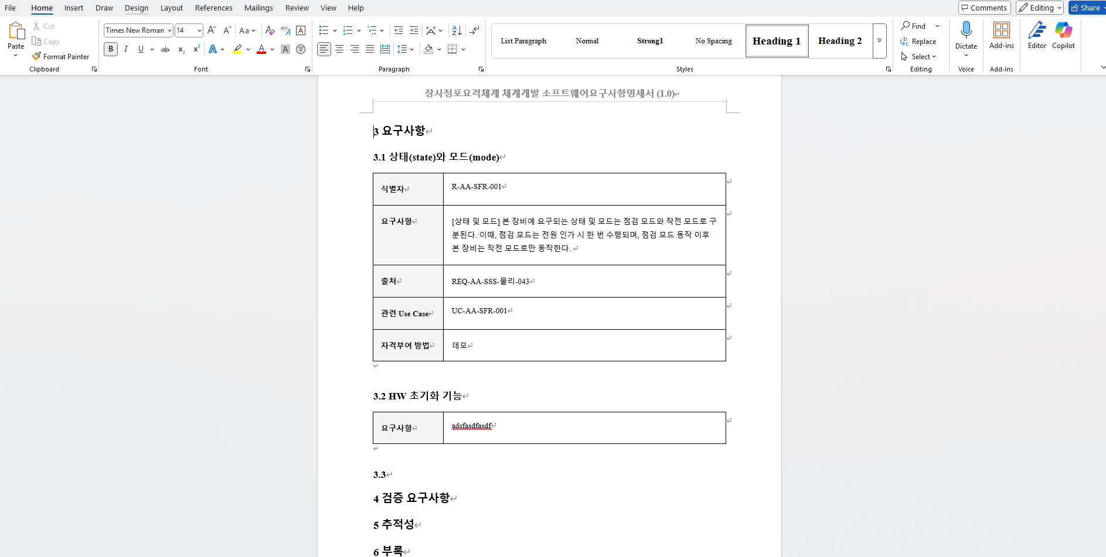Clear all formatting from text

point(270,30)
